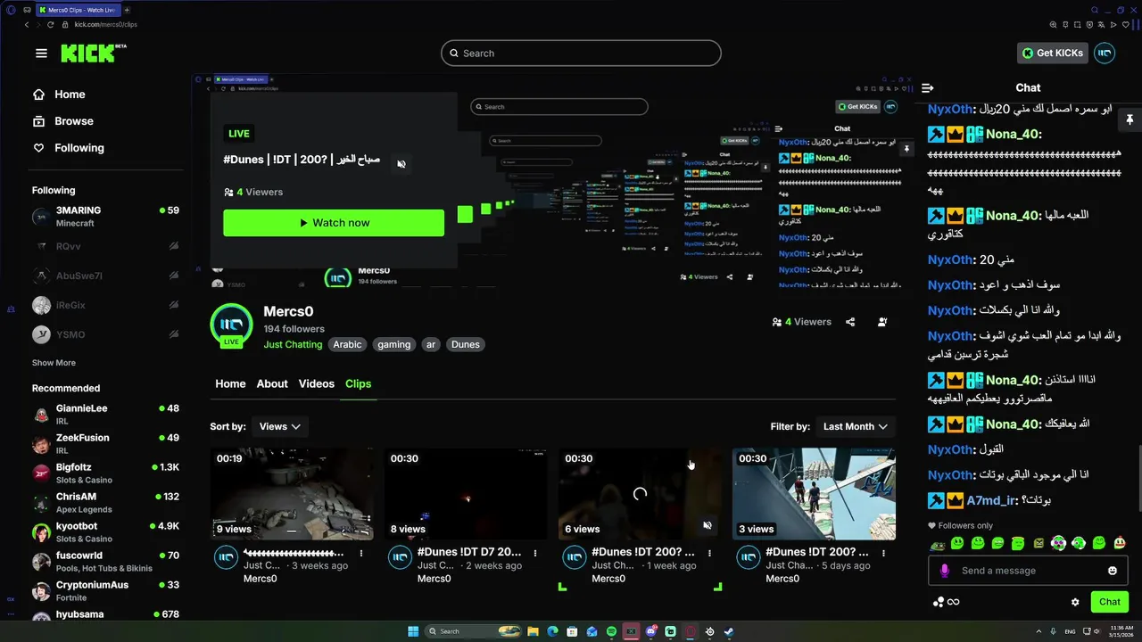The width and height of the screenshot is (1142, 642).
Task: Expand followed channels with Show More
Action: (x=54, y=363)
